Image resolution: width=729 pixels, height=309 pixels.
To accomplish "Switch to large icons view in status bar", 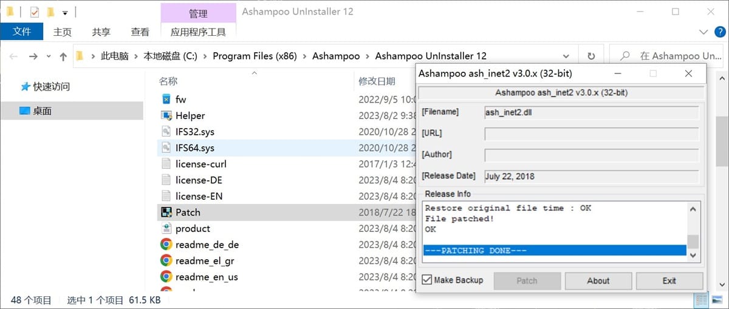I will point(717,300).
